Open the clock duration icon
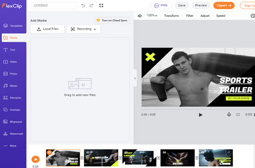Image resolution: width=255 pixels, height=168 pixels. pos(252,16)
